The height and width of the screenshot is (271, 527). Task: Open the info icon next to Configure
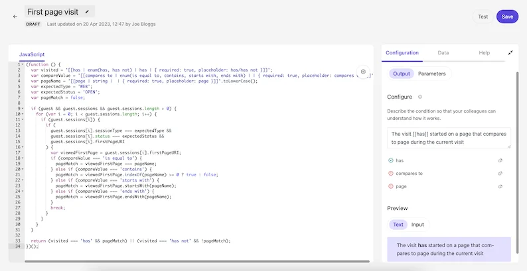pyautogui.click(x=419, y=97)
